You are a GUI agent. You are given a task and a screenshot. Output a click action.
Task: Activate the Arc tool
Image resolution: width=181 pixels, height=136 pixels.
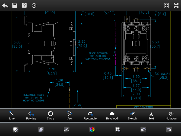pyautogui.click(x=69, y=115)
